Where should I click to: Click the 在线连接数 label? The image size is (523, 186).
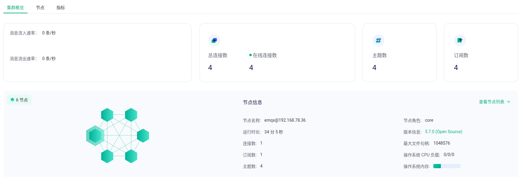[x=265, y=55]
